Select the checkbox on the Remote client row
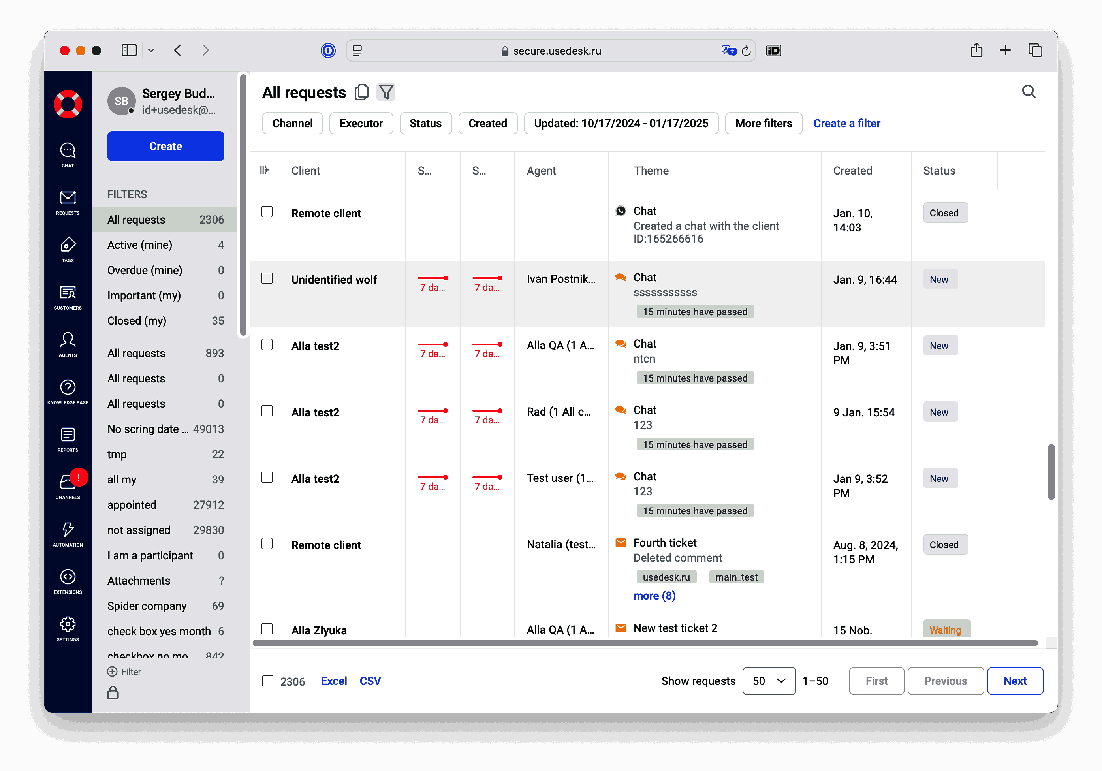 point(267,212)
